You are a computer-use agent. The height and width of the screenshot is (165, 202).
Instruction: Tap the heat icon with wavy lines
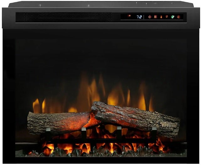[x=156, y=17]
